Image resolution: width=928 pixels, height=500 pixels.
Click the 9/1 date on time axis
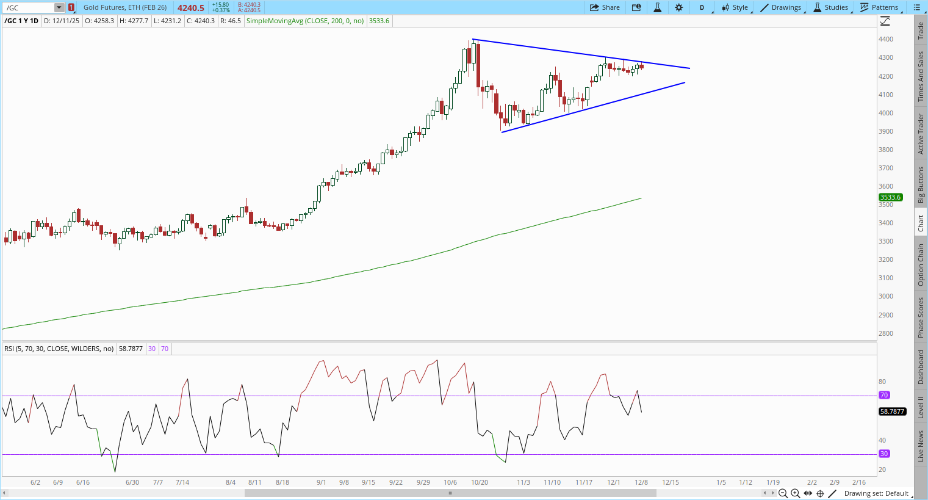point(322,482)
